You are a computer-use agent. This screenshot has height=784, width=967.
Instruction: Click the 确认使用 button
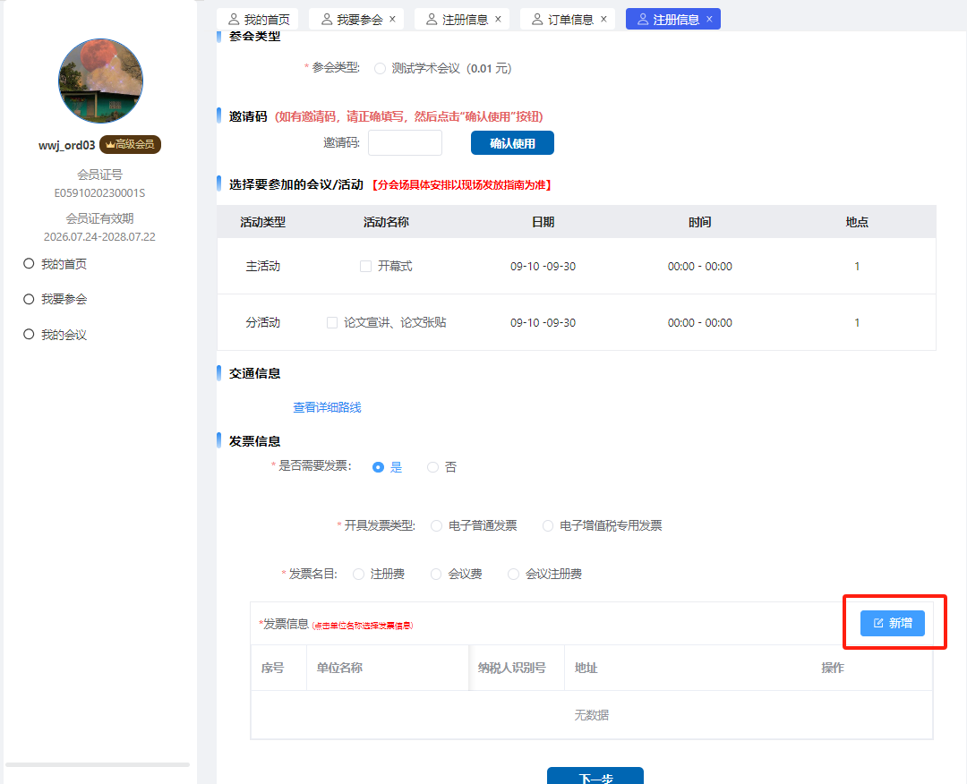(x=512, y=143)
